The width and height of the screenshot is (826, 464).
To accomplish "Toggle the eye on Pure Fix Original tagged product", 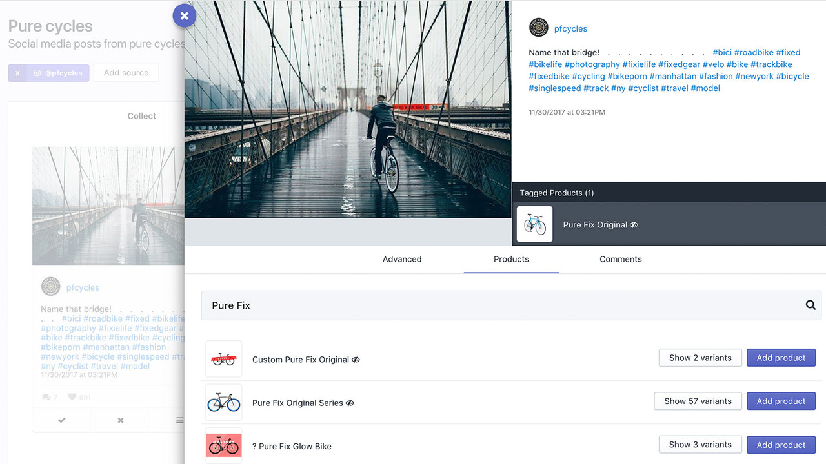I will point(633,224).
